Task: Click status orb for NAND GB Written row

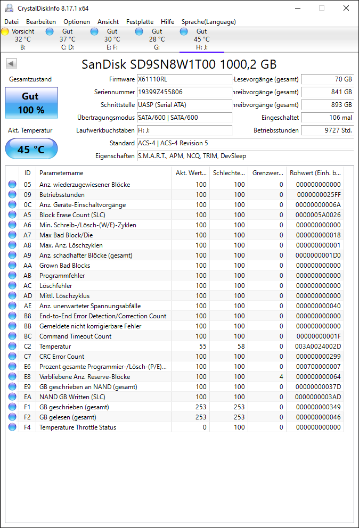Action: 12,397
